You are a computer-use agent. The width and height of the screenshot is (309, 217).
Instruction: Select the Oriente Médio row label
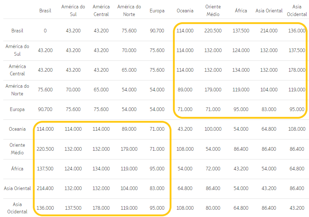coord(17,149)
